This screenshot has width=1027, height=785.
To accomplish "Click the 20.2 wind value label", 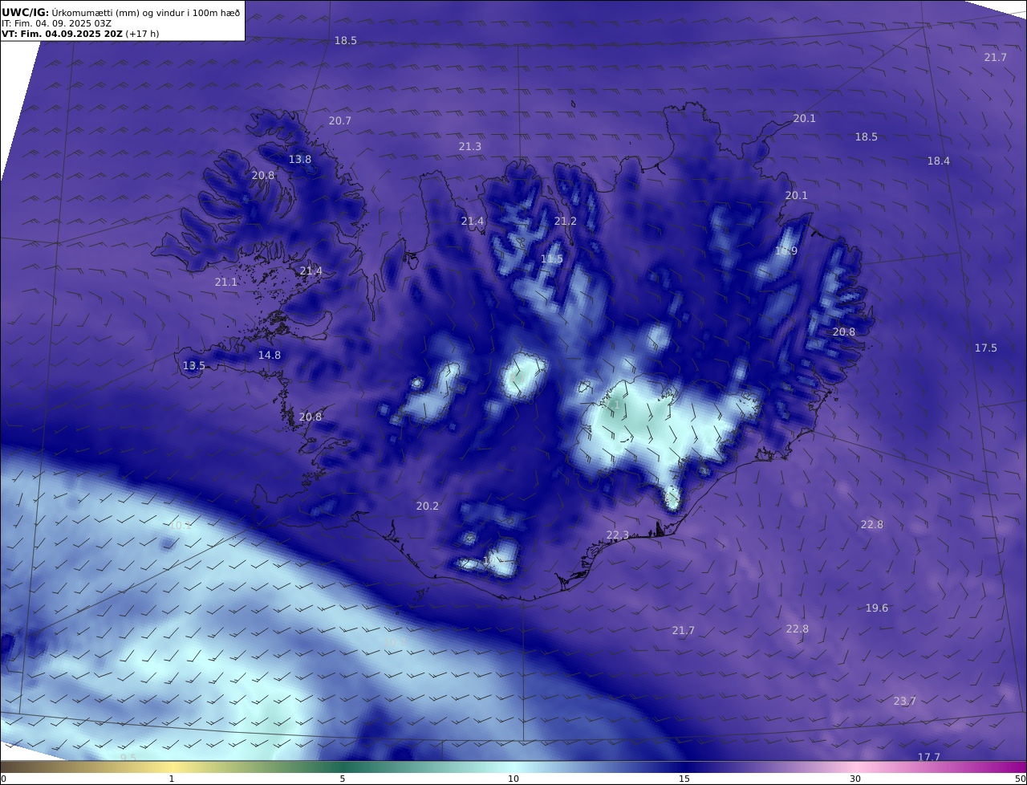I will tap(428, 506).
